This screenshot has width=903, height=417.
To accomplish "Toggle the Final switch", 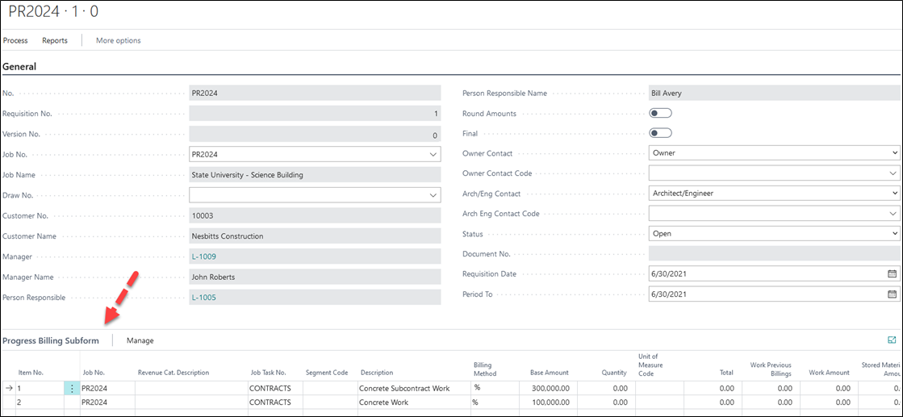I will click(660, 133).
